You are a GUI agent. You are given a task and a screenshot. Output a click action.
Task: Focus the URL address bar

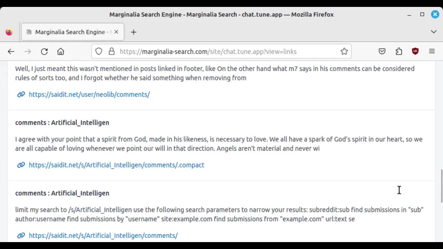point(221,52)
